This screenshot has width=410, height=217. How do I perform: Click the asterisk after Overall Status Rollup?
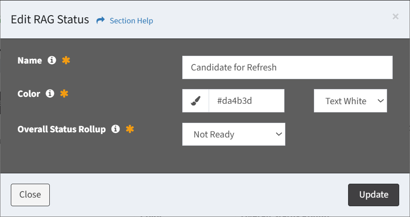point(130,129)
